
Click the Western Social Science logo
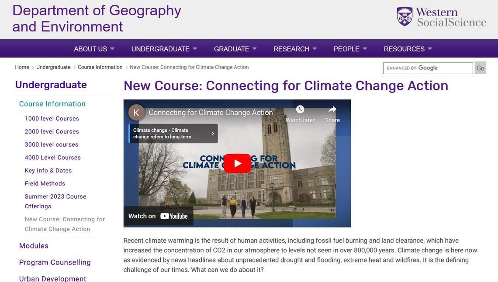point(441,17)
